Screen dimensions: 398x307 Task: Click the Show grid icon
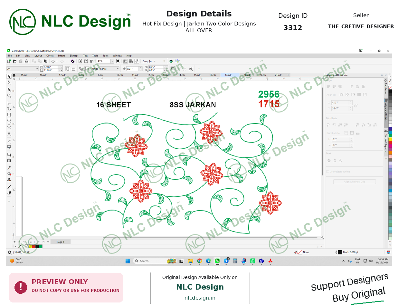tap(131, 61)
